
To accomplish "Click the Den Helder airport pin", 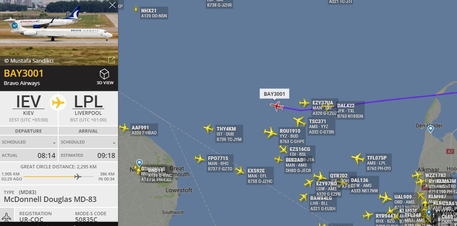I will [430, 129].
